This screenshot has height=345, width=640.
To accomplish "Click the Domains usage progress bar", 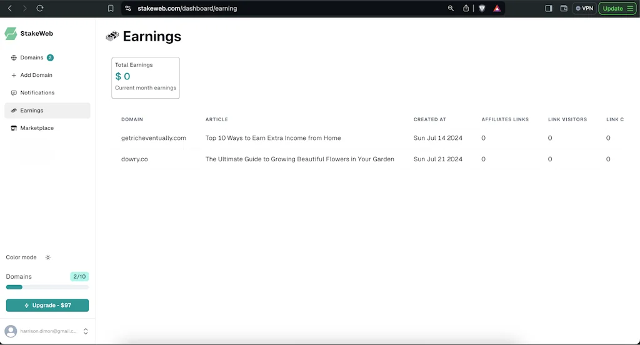I will tap(47, 287).
